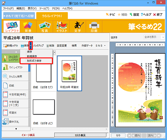167x140 pixels.
Task: Open the 文字 tool
Action: click(78, 26)
